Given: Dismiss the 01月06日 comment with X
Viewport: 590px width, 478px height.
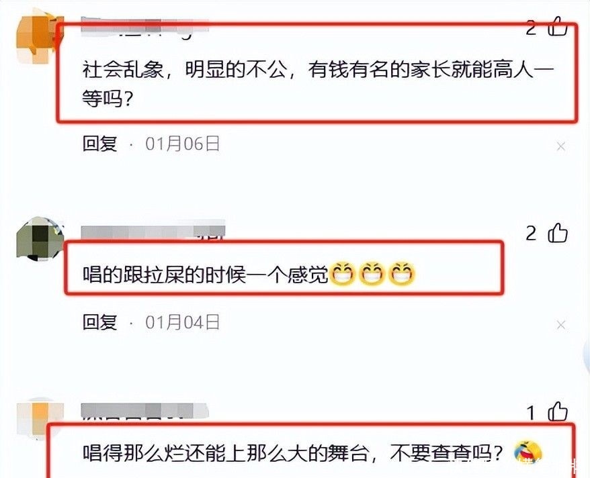Looking at the screenshot, I should pos(560,146).
